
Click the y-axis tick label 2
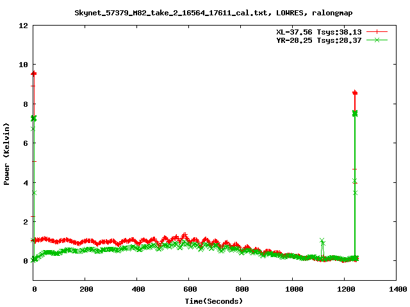tap(26, 222)
